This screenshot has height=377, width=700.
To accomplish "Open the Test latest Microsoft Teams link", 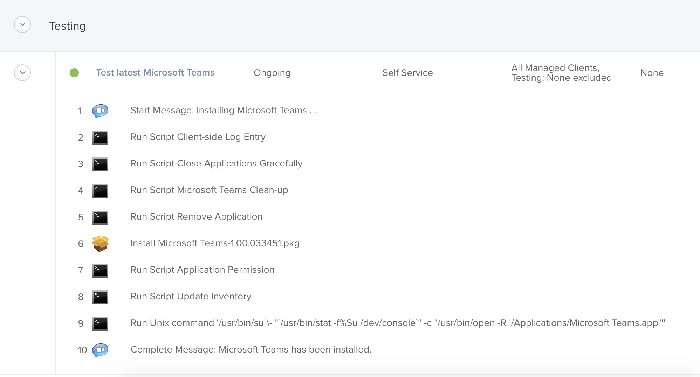I will point(155,72).
